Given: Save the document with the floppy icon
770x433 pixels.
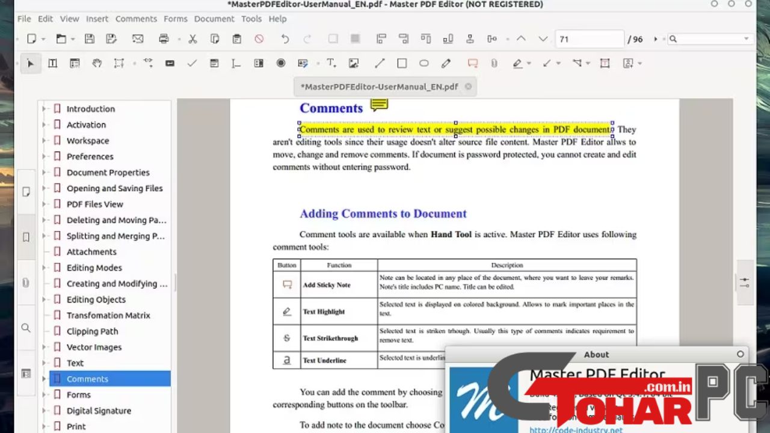Looking at the screenshot, I should (x=90, y=39).
